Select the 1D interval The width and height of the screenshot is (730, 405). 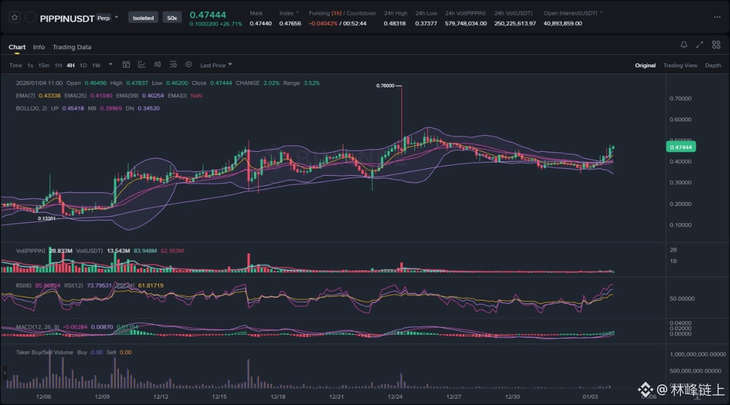[83, 65]
